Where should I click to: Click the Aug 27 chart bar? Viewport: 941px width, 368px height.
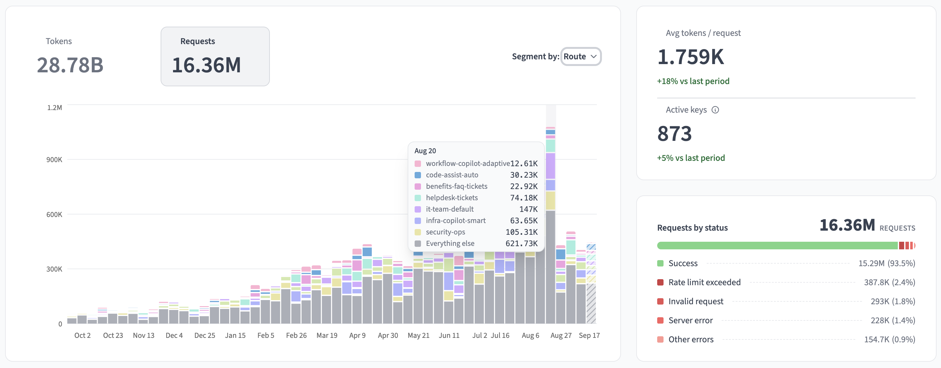pos(561,284)
